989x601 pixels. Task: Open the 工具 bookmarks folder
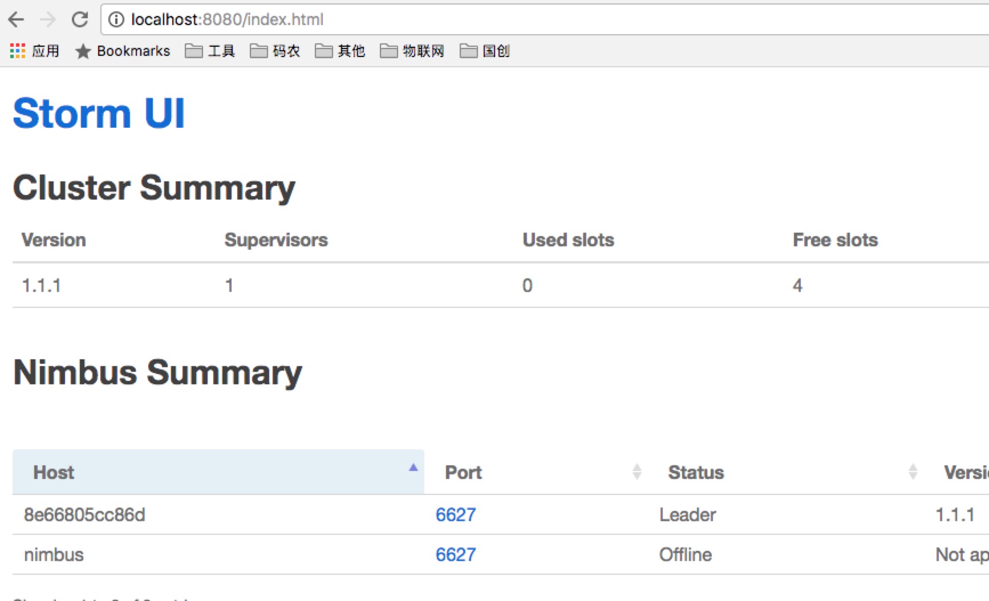[210, 51]
